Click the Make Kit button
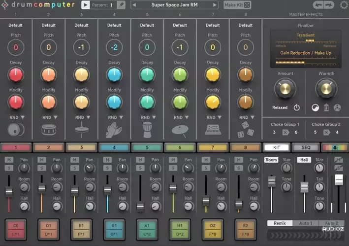 pyautogui.click(x=237, y=5)
